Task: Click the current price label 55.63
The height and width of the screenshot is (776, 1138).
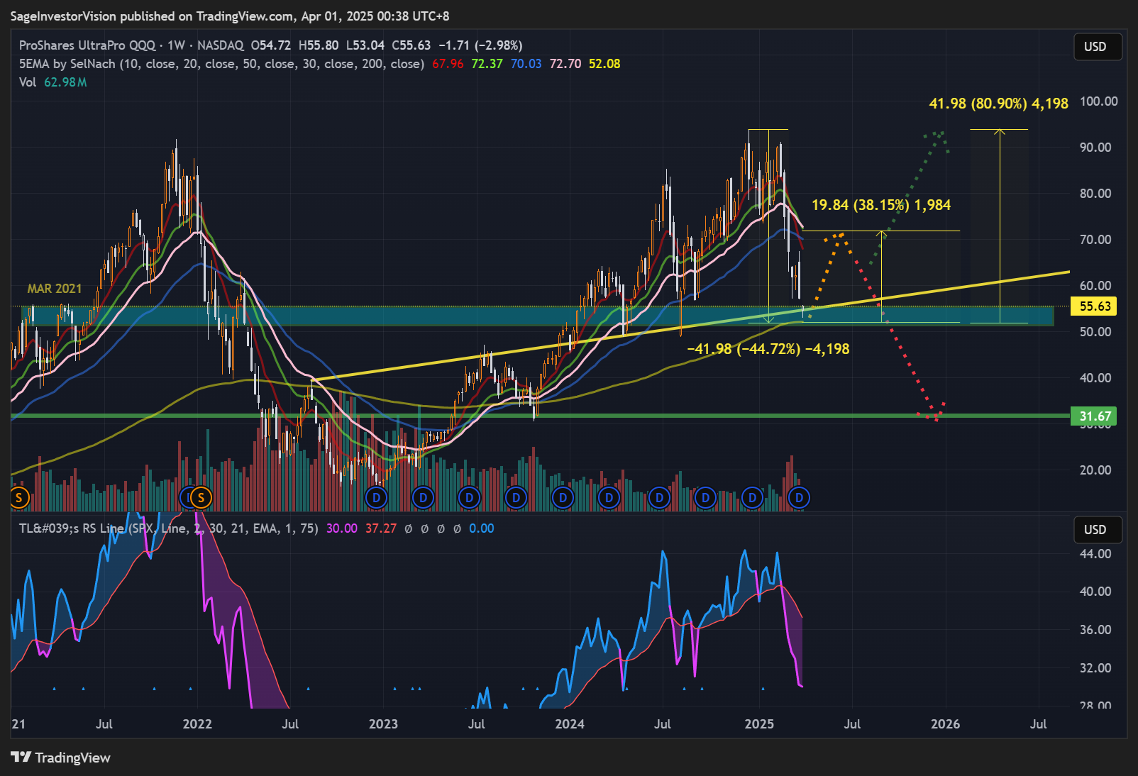Action: 1095,306
